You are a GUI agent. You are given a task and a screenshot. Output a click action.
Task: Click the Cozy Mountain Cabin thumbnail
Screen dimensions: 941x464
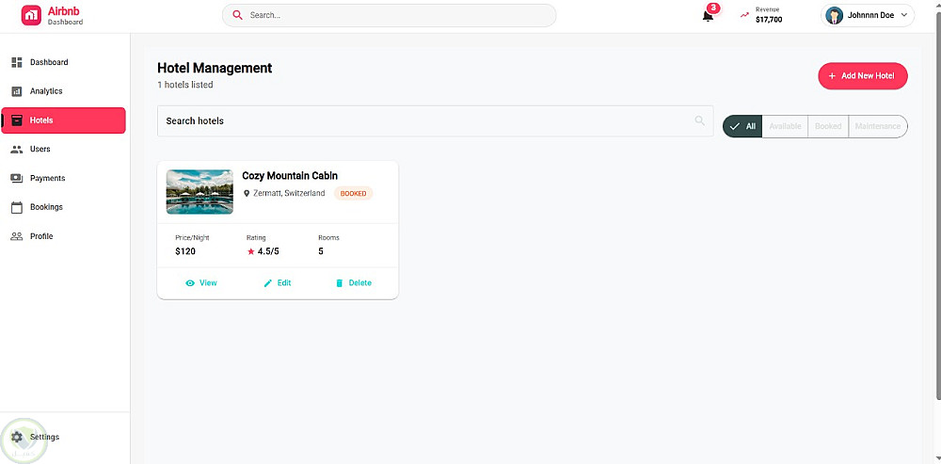(x=199, y=191)
